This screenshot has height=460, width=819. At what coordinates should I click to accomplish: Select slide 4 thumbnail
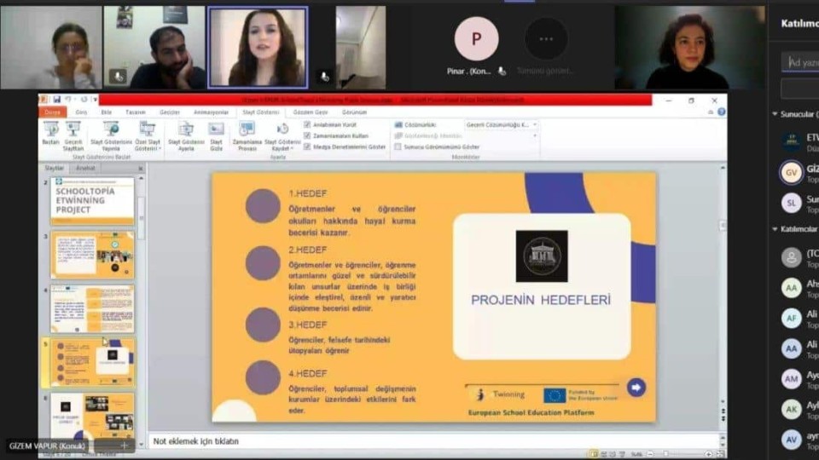click(x=92, y=308)
